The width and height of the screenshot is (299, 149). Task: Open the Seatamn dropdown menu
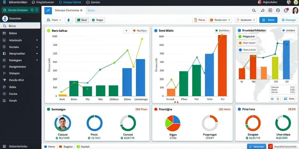246,20
